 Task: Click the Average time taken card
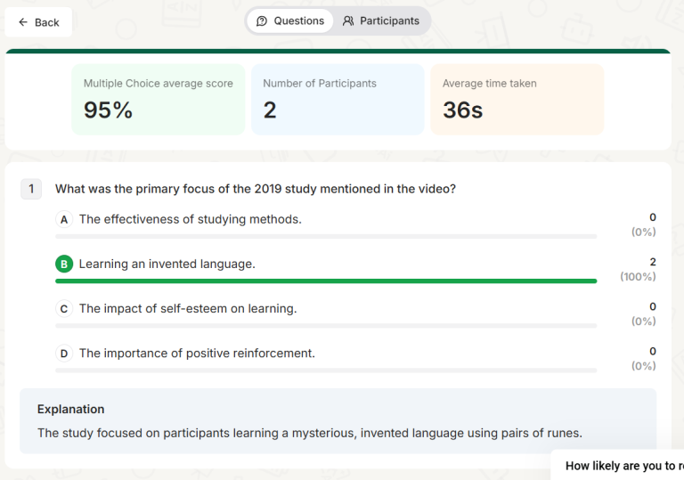(x=517, y=99)
